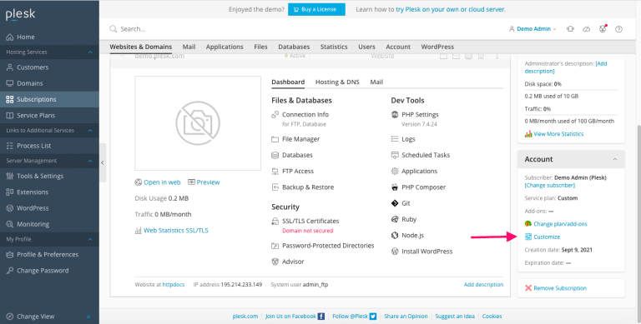Click the Customize link

pyautogui.click(x=547, y=237)
